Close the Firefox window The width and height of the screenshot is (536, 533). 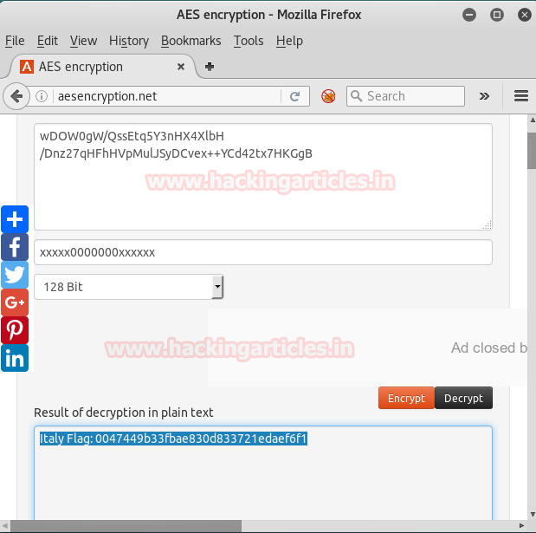[525, 15]
